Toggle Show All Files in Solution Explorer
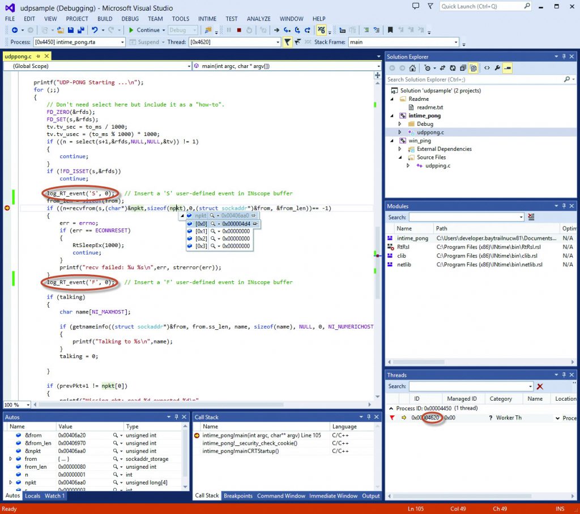Screen dimensions: 580x514 click(473, 68)
